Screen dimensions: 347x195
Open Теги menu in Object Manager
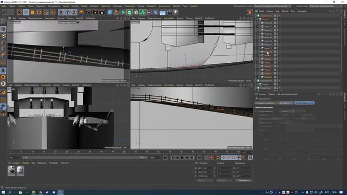293,11
